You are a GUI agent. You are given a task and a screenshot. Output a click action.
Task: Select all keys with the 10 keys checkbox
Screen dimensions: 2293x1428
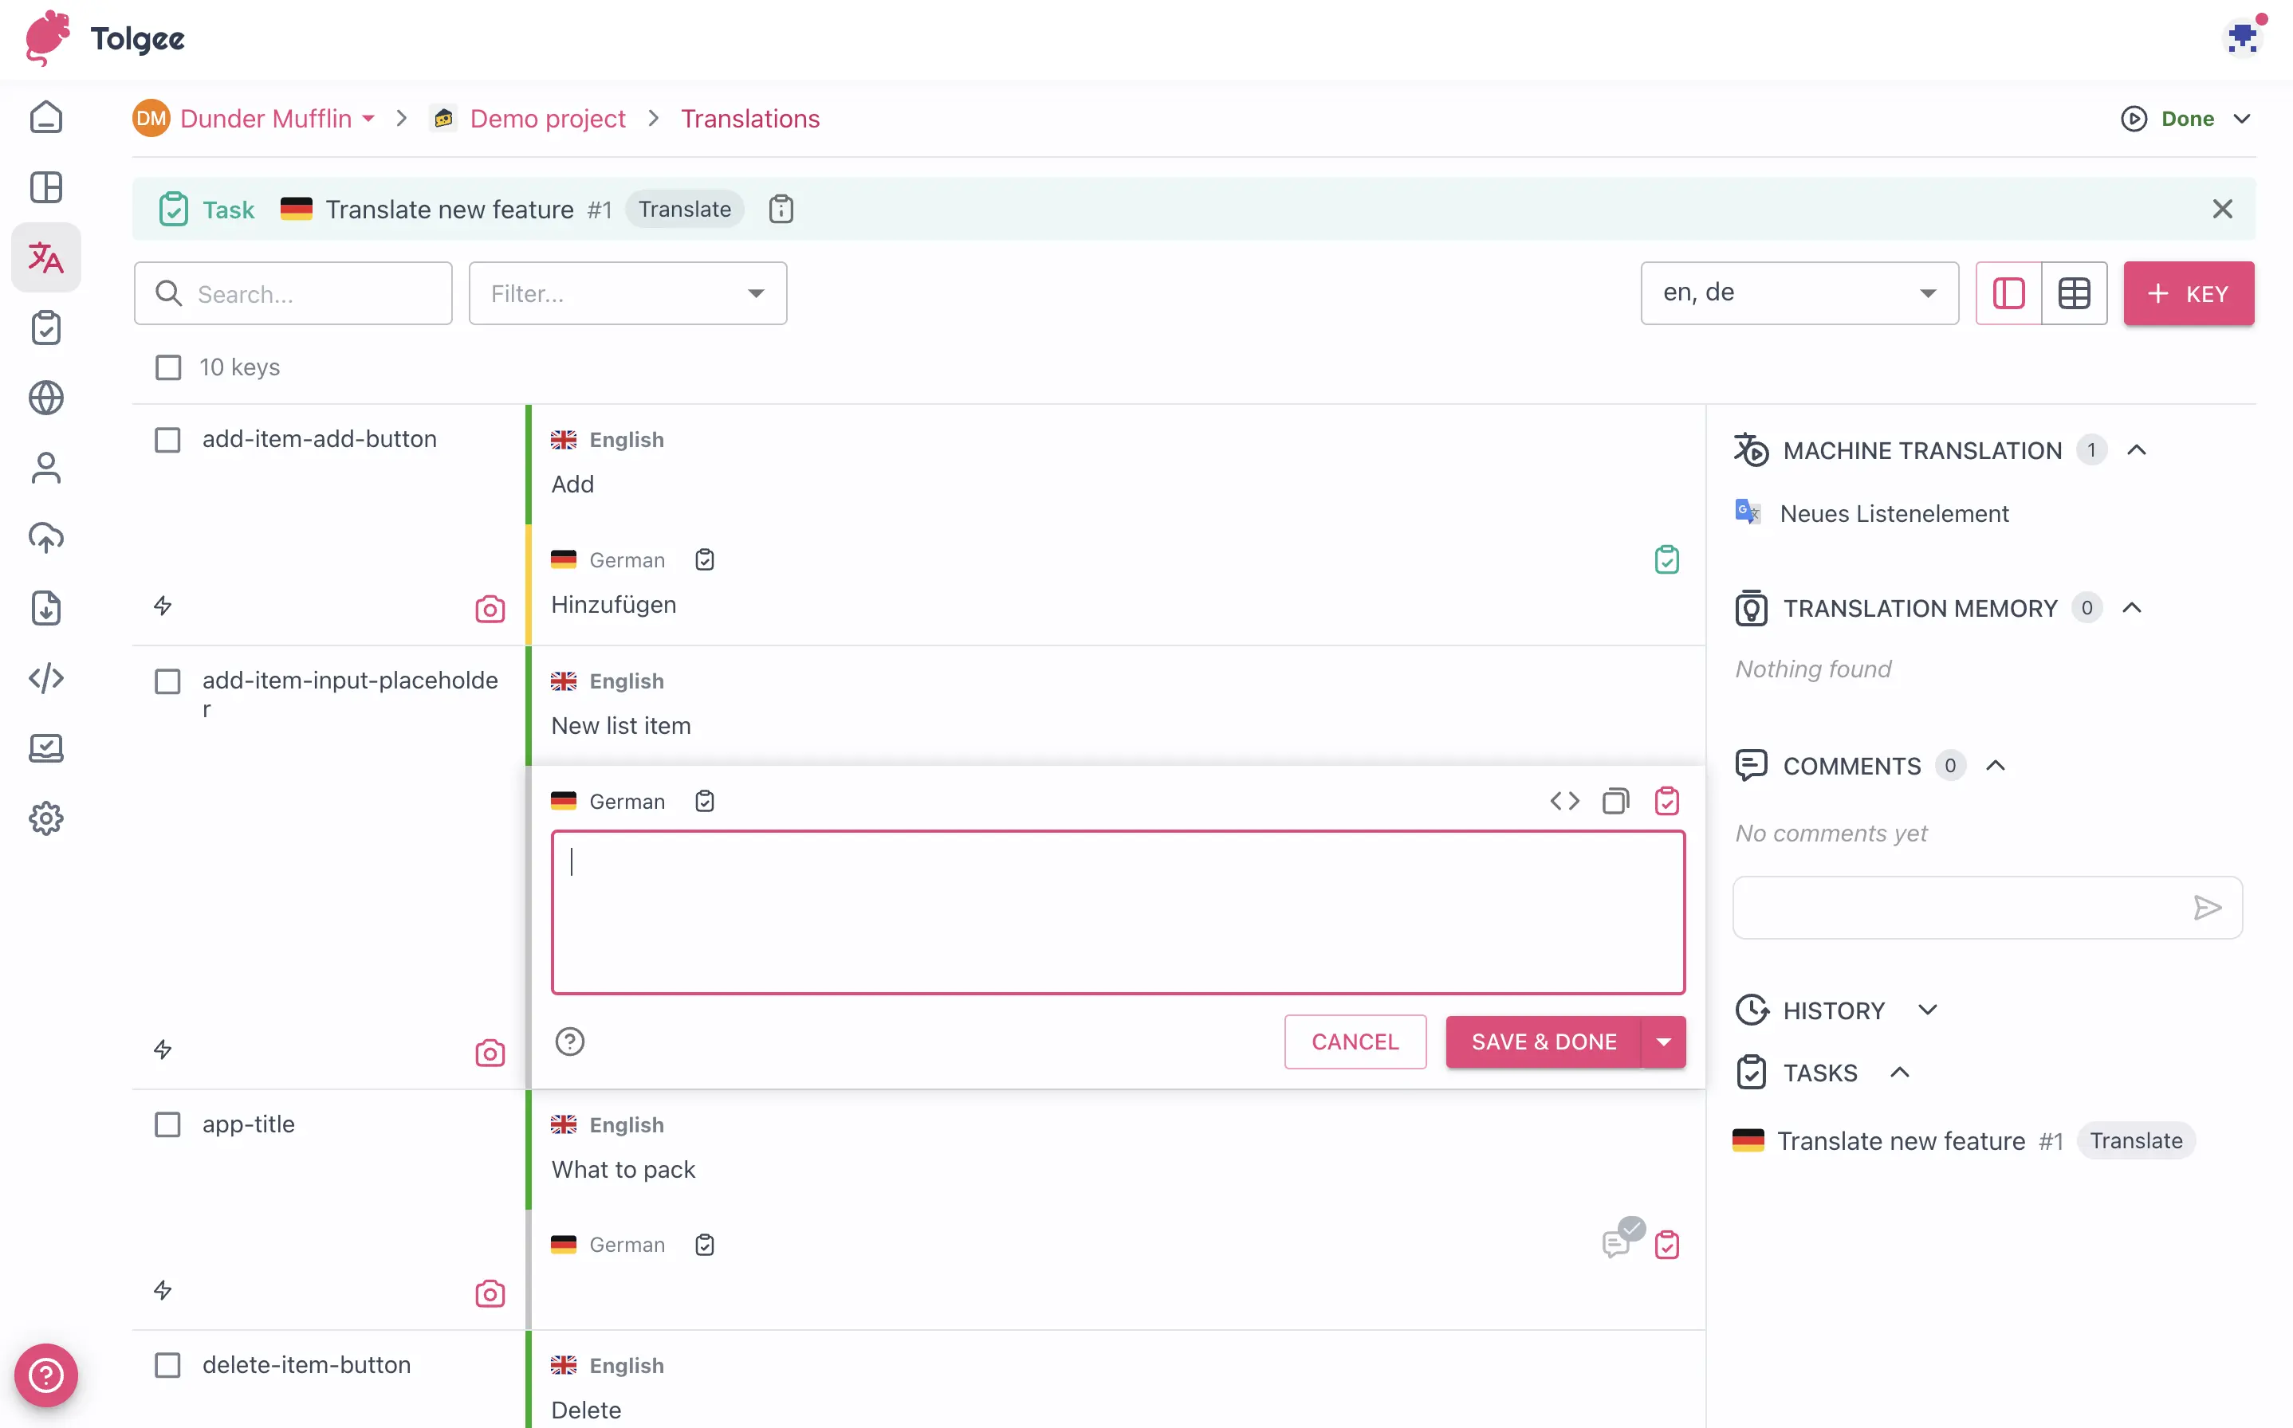(168, 367)
